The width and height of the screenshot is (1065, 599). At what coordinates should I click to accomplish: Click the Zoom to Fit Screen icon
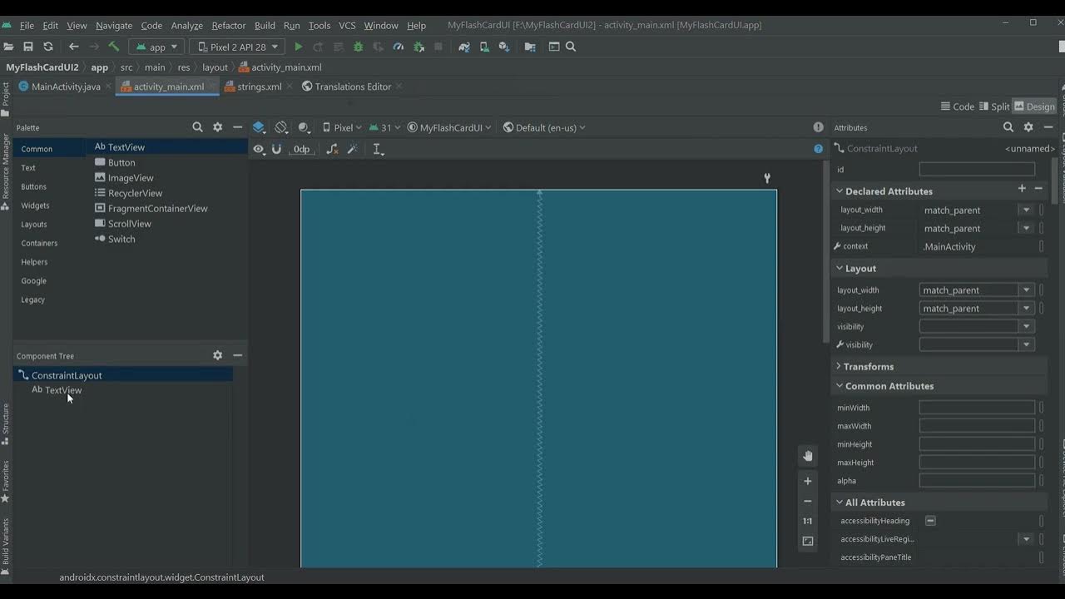(807, 541)
